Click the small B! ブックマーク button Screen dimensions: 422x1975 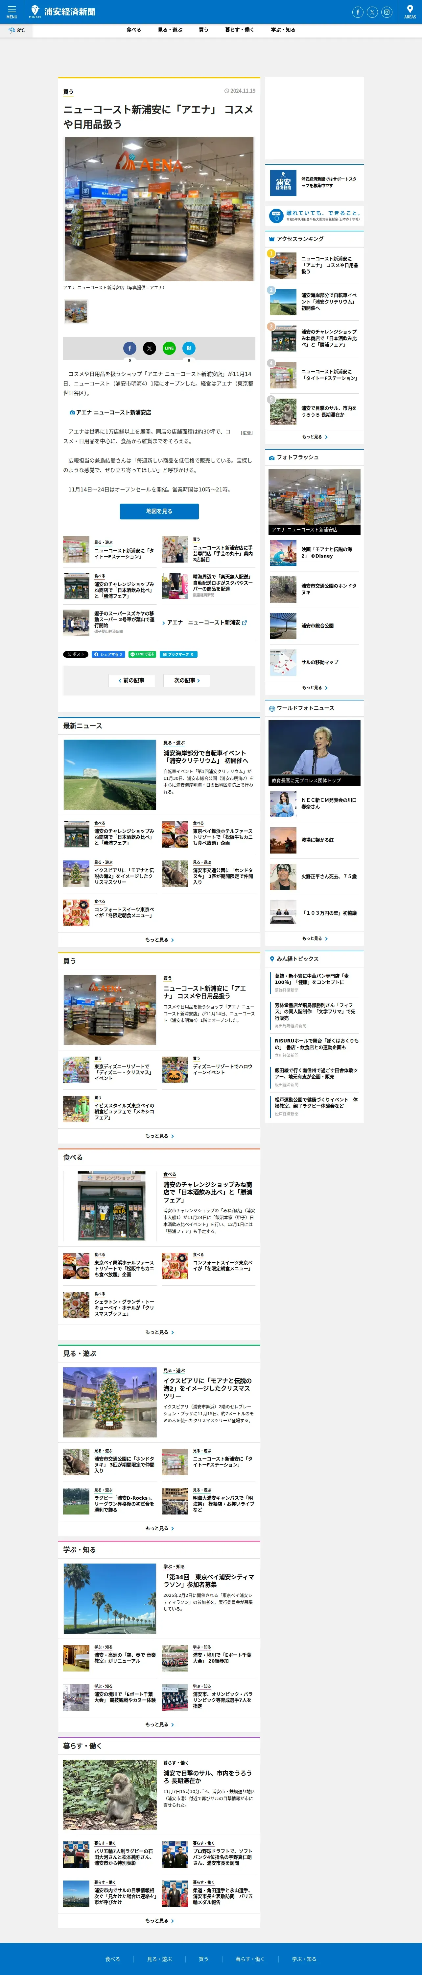178,654
